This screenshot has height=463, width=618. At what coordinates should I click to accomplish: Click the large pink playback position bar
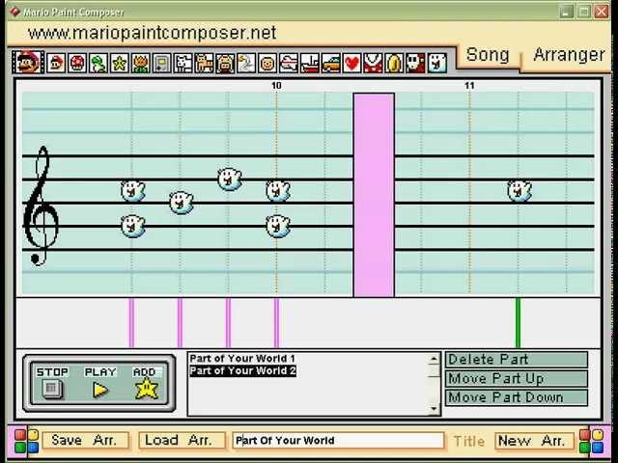[374, 195]
